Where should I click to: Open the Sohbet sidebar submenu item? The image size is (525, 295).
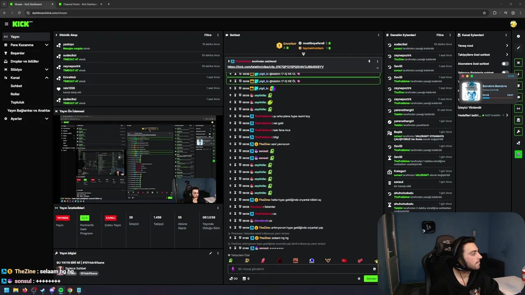click(x=16, y=86)
